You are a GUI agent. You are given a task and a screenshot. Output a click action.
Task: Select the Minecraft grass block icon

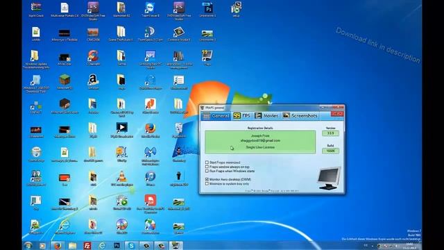coord(65,82)
